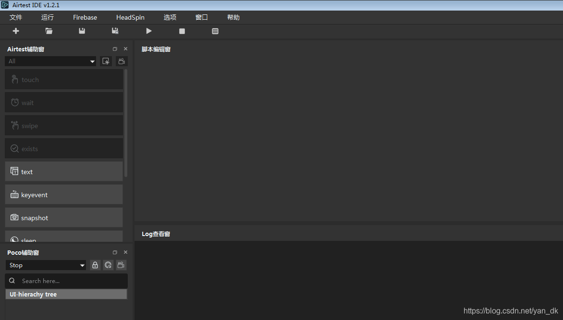Click the 脚本编辑窗 panel title

click(156, 49)
